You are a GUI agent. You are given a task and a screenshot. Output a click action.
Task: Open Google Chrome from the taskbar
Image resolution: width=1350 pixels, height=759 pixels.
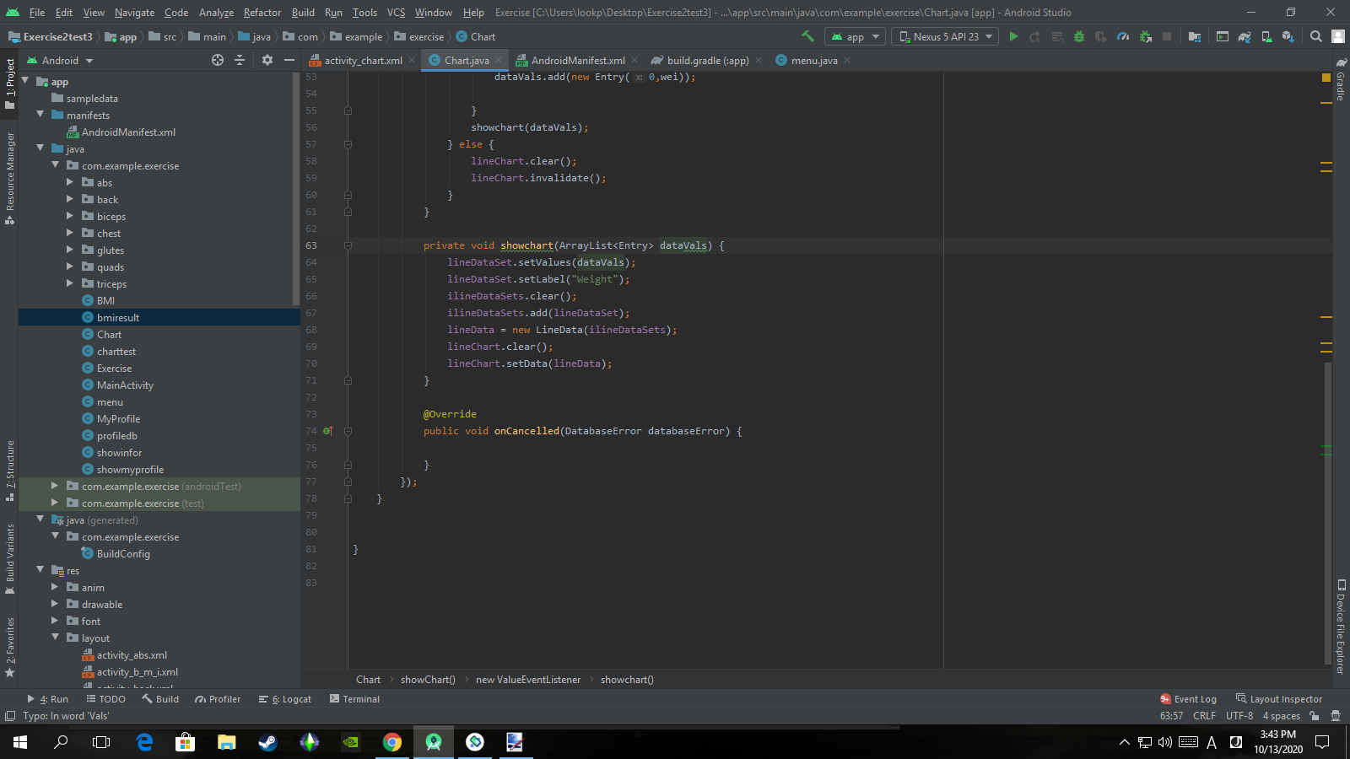coord(392,742)
